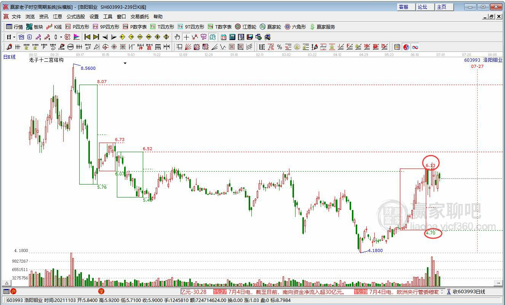Open the 公式选股 menu
Screen dimensions: 505x305
(76, 17)
